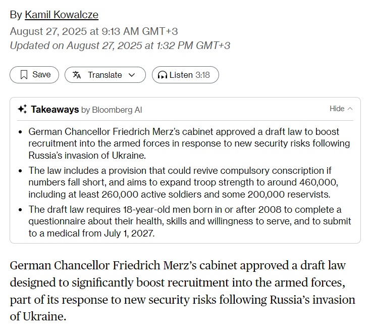
Task: Save this article
Action: [x=34, y=75]
